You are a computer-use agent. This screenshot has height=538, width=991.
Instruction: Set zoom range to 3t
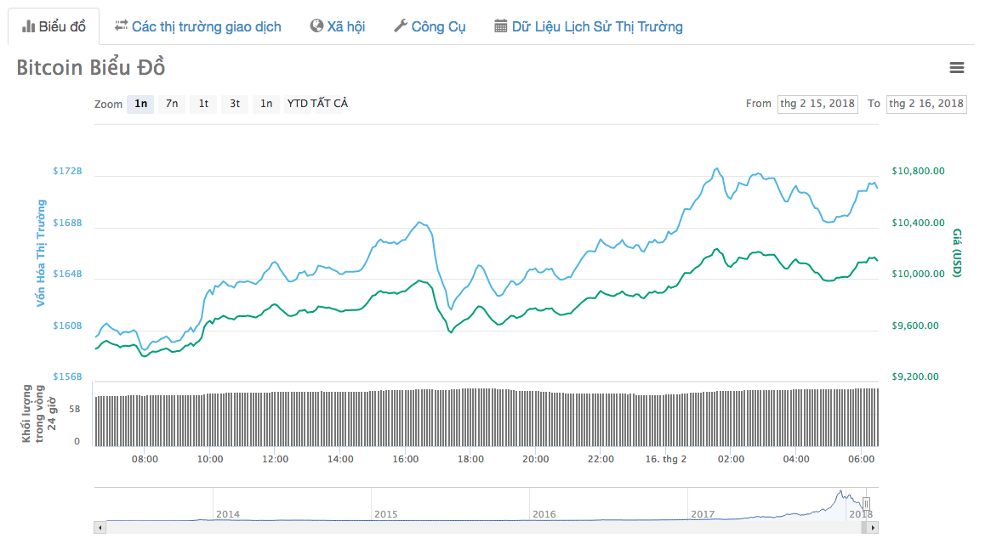(x=235, y=104)
